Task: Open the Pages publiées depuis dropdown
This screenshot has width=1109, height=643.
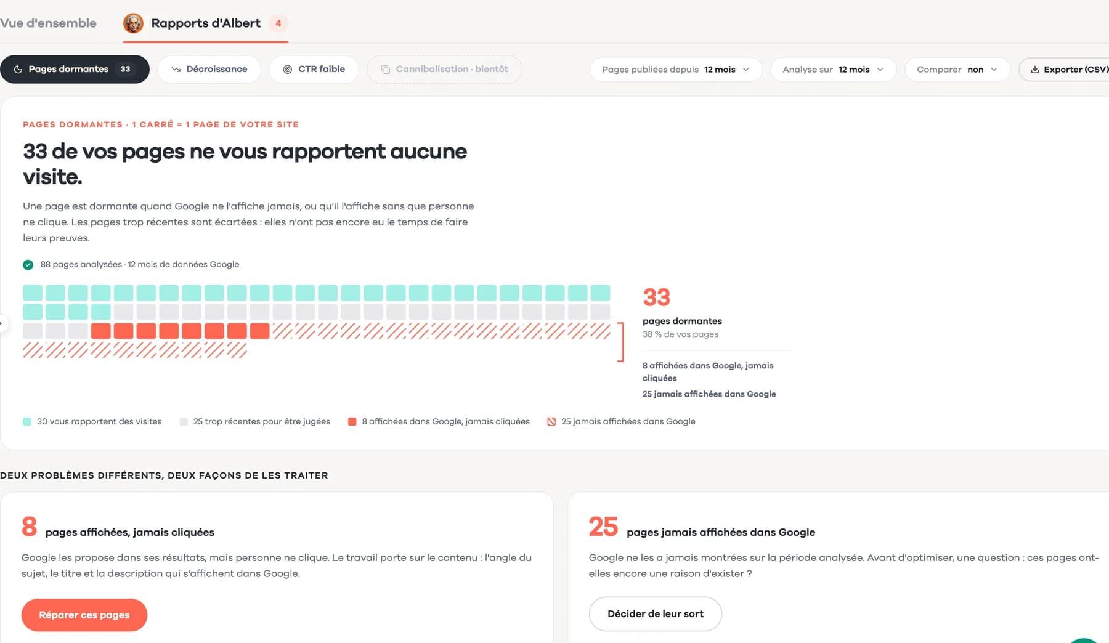Action: point(676,70)
